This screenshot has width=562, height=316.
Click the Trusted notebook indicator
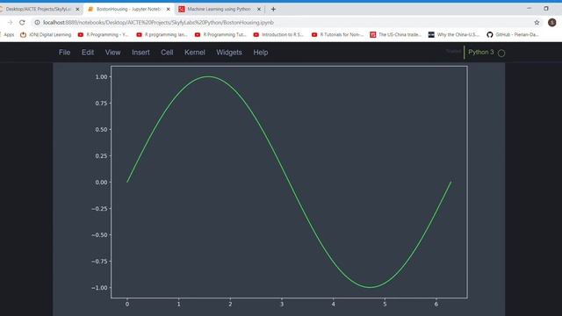453,51
